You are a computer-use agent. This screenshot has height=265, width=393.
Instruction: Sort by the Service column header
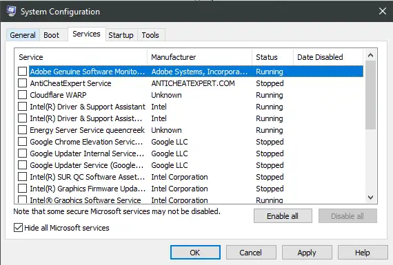[x=81, y=57]
